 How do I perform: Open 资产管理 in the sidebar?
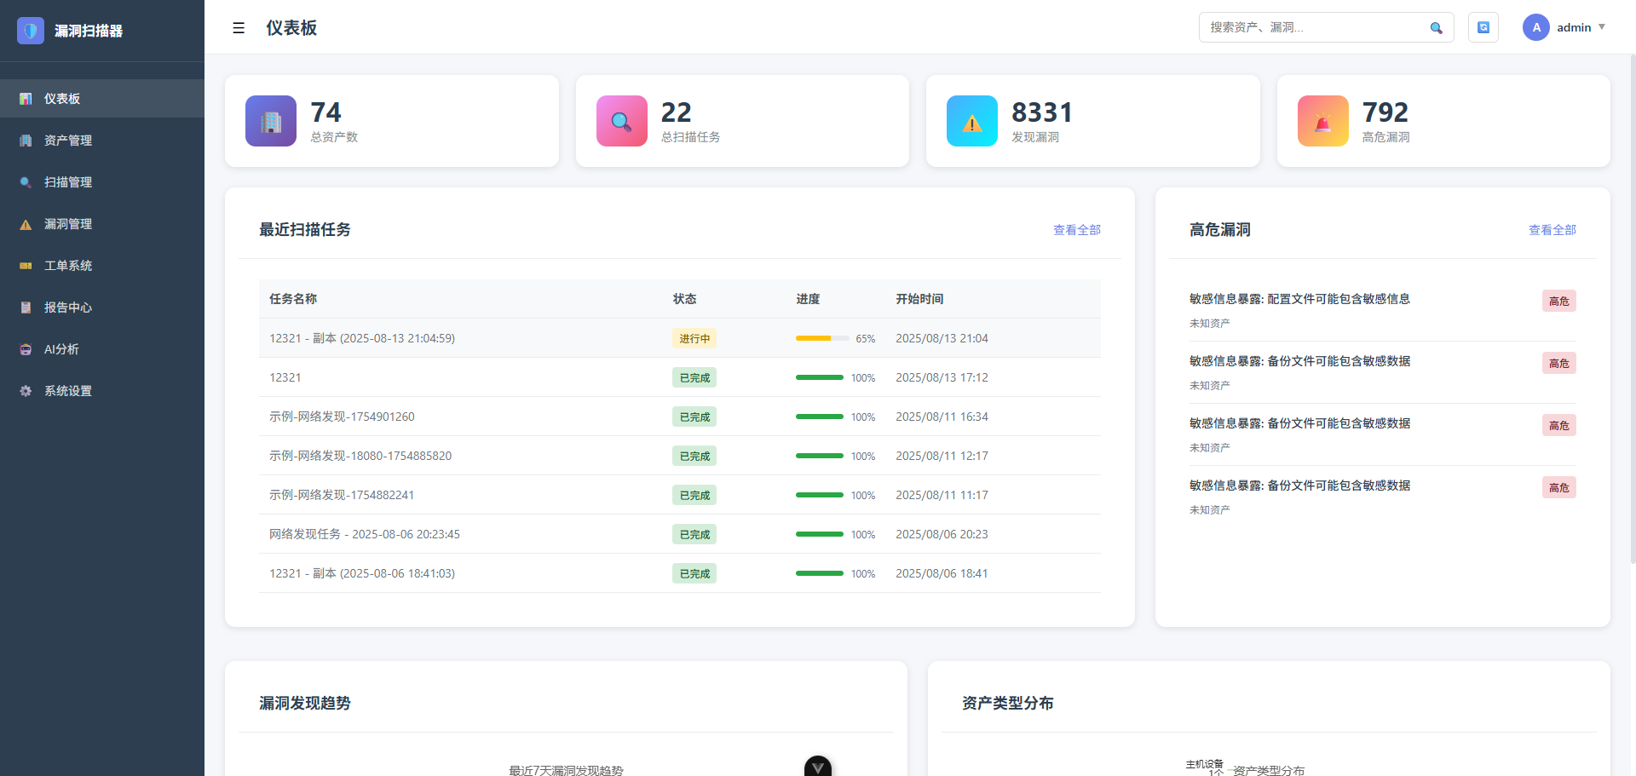point(68,141)
